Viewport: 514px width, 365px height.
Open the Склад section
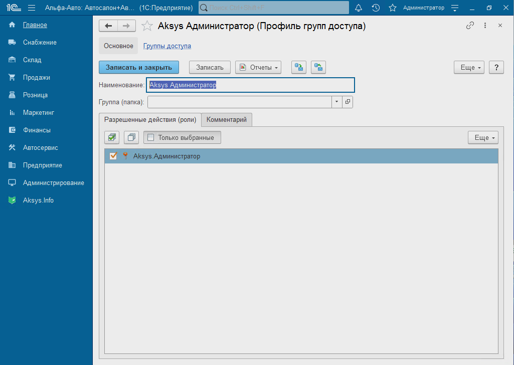coord(32,60)
